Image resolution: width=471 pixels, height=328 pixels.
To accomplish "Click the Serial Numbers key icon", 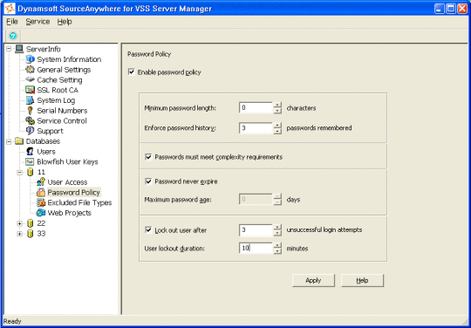I will click(x=30, y=110).
